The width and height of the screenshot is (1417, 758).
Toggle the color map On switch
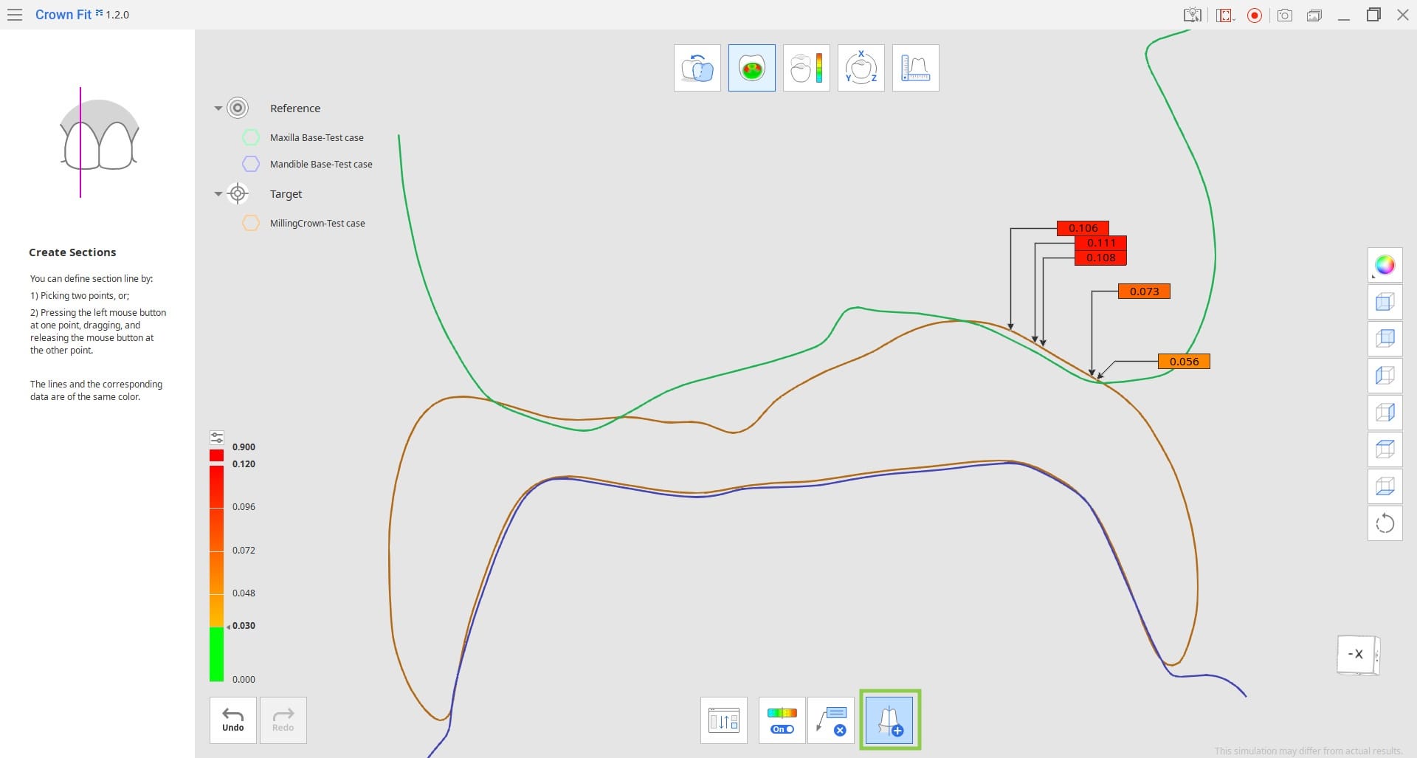tap(782, 720)
